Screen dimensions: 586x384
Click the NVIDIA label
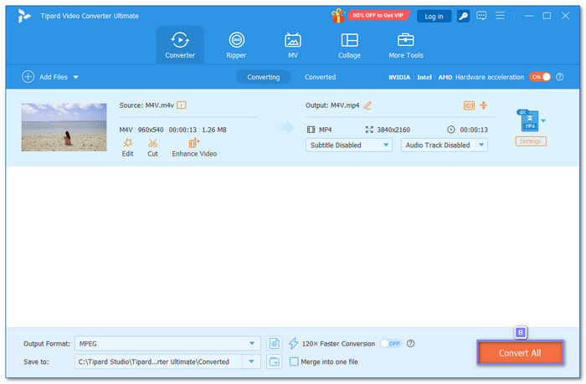[399, 77]
